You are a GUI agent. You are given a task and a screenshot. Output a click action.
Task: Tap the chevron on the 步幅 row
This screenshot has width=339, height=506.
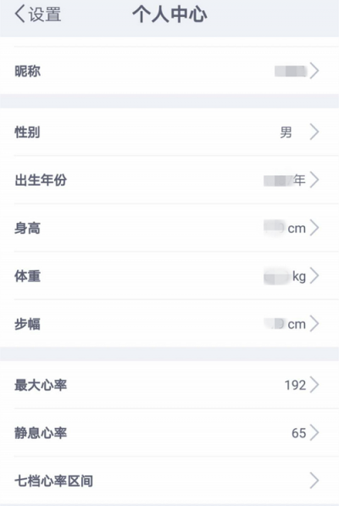click(x=314, y=324)
